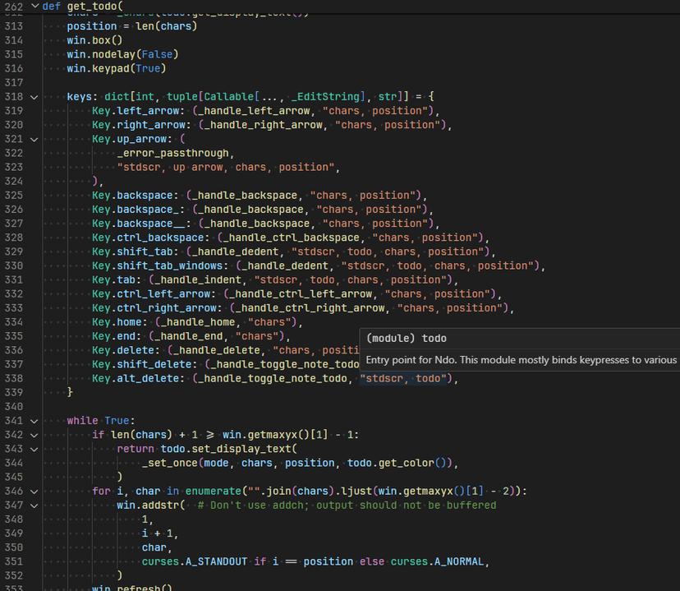
Task: Collapse the get_todo function fold chevron at line 262
Action: 34,6
